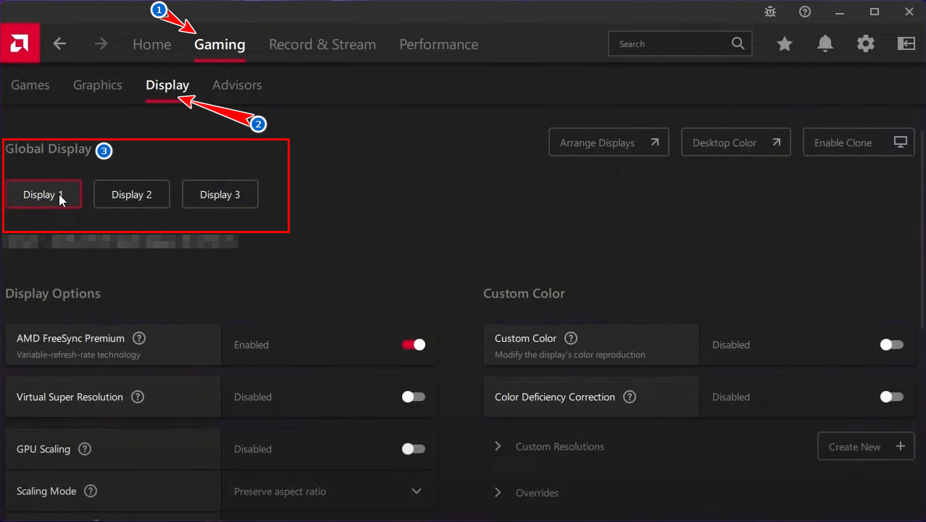
Task: Enable Color Deficiency Correction toggle
Action: pyautogui.click(x=891, y=397)
